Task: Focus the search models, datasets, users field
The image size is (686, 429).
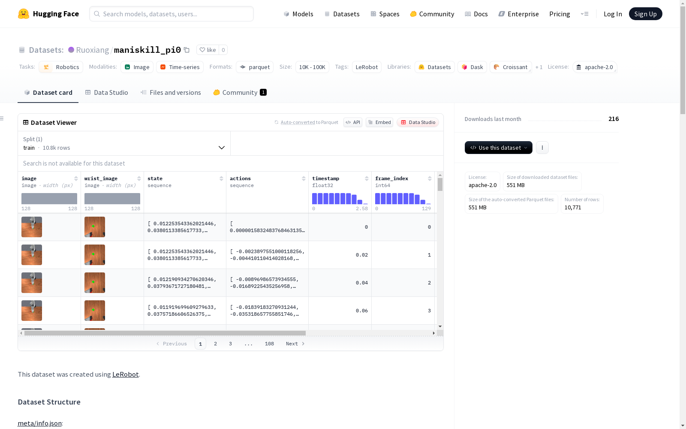Action: (x=171, y=14)
